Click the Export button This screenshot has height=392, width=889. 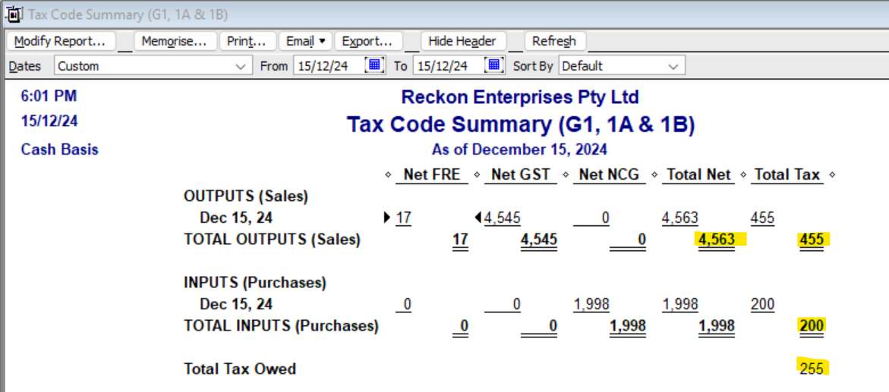tap(367, 42)
